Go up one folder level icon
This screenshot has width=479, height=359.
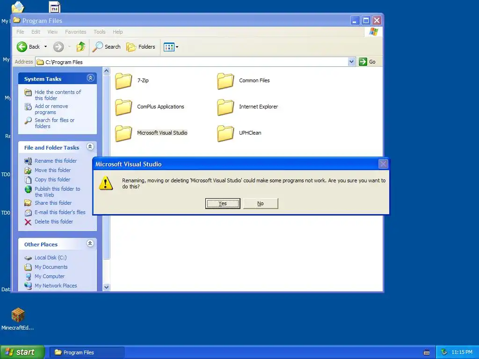(80, 47)
